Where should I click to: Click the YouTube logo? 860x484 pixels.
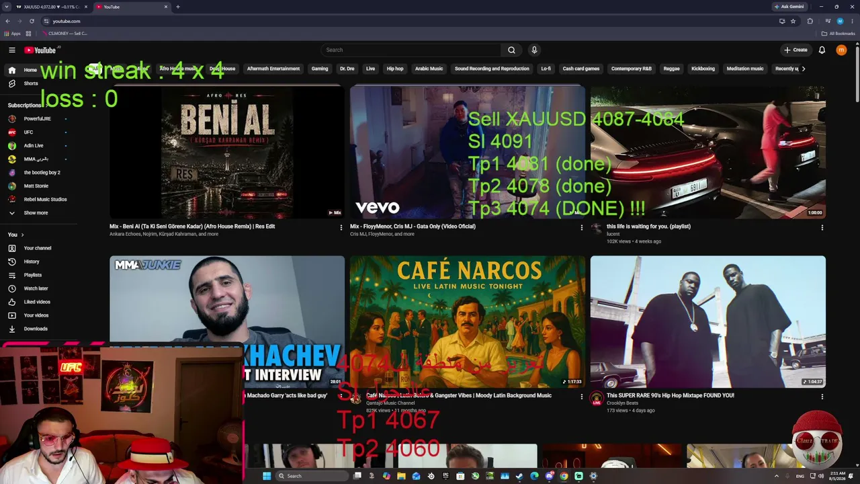tap(40, 50)
